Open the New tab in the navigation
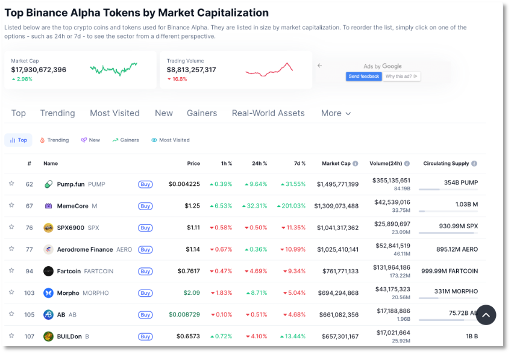 tap(163, 113)
